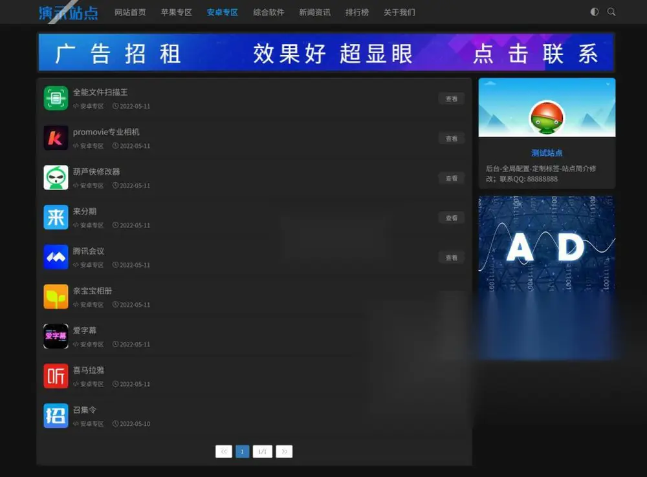Open the 腾讯会议 app icon
The width and height of the screenshot is (647, 477).
click(x=56, y=257)
